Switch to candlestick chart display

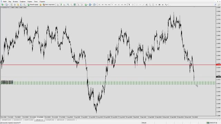(x=61, y=4)
